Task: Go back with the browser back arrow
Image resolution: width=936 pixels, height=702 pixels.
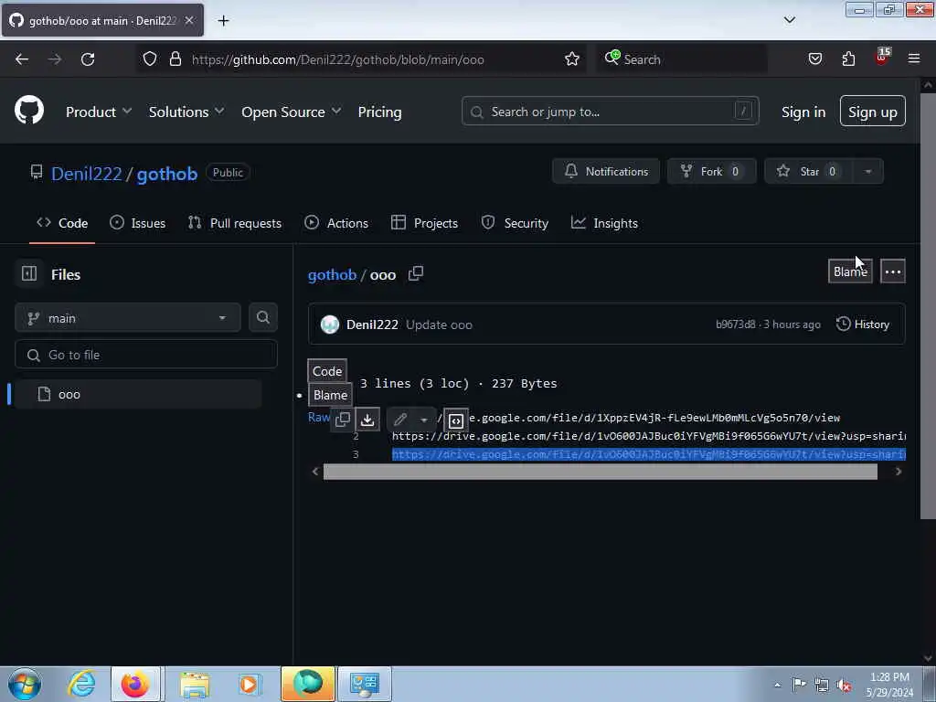Action: [x=22, y=59]
